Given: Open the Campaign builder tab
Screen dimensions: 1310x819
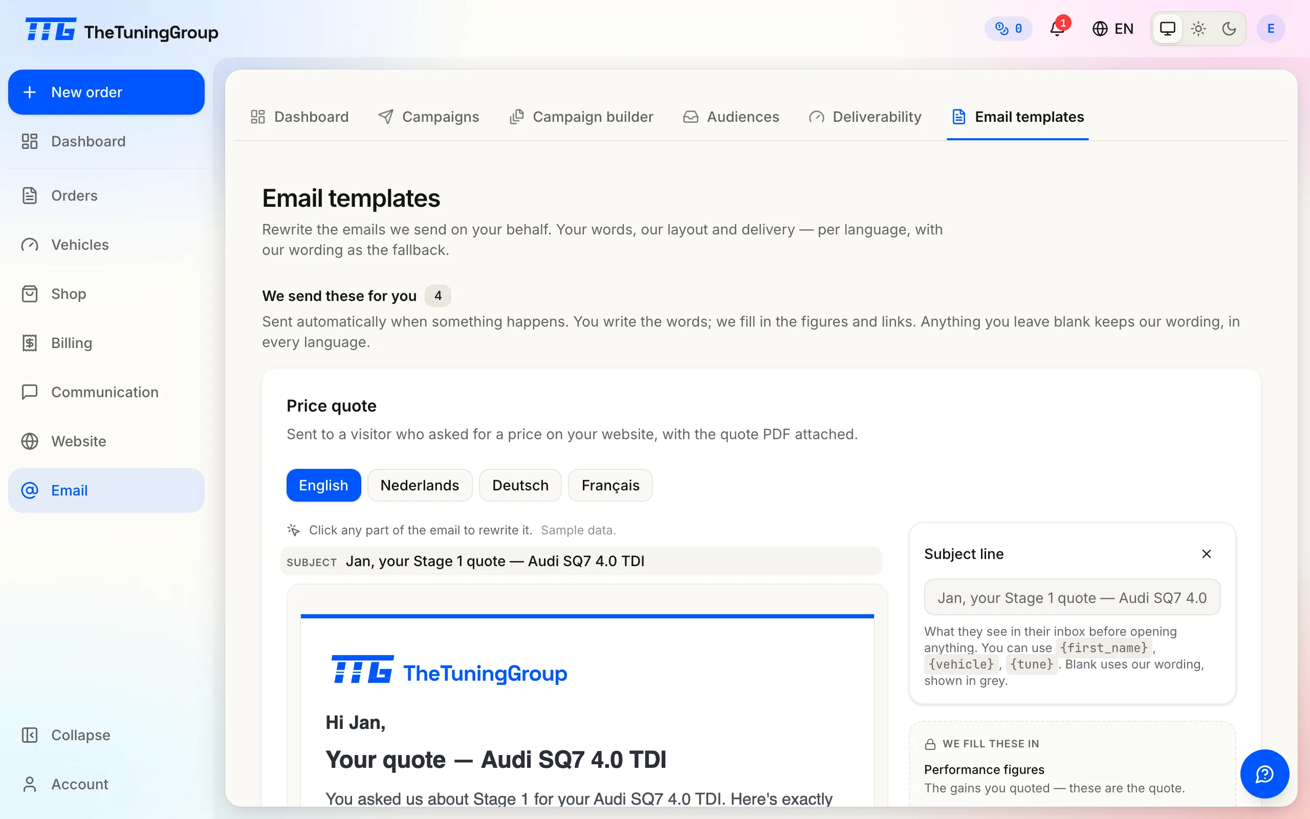Looking at the screenshot, I should tap(581, 117).
